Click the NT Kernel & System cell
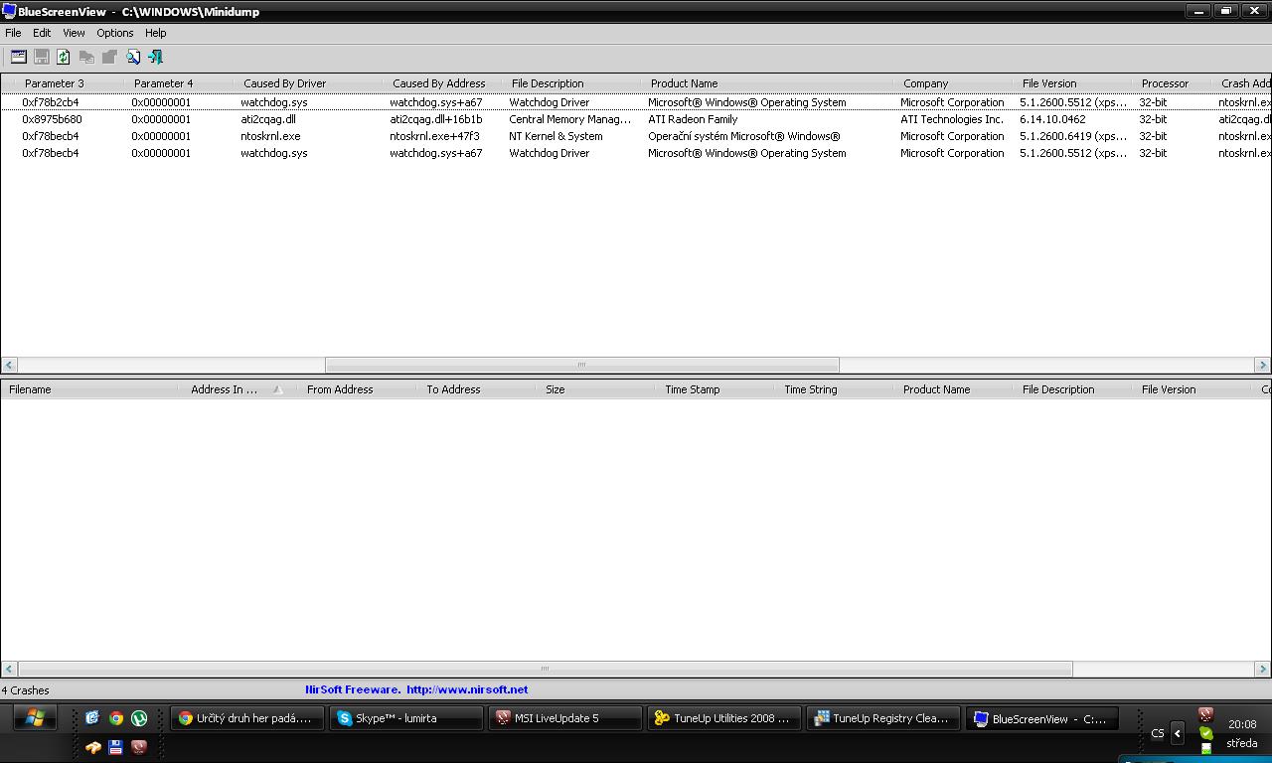The image size is (1272, 763). (556, 136)
